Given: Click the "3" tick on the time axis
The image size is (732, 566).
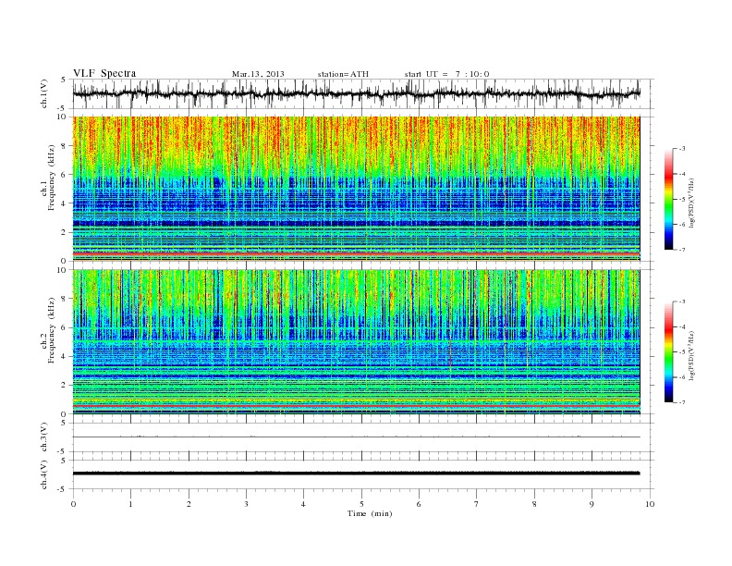Looking at the screenshot, I should (246, 504).
